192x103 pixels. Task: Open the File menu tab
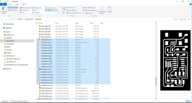coord(3,4)
